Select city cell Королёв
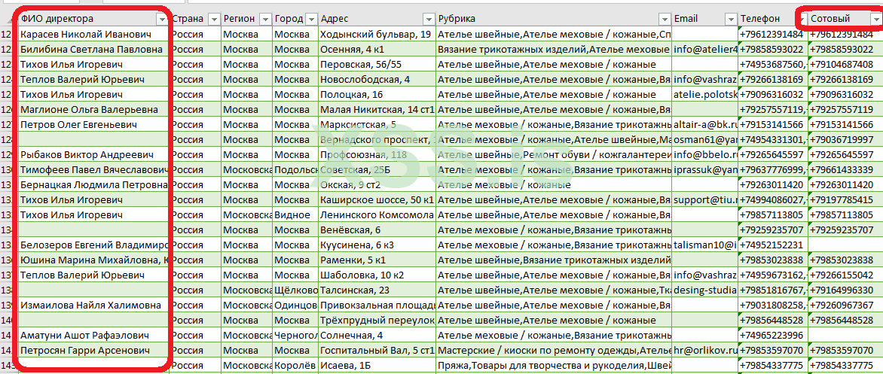This screenshot has width=883, height=374. click(295, 365)
